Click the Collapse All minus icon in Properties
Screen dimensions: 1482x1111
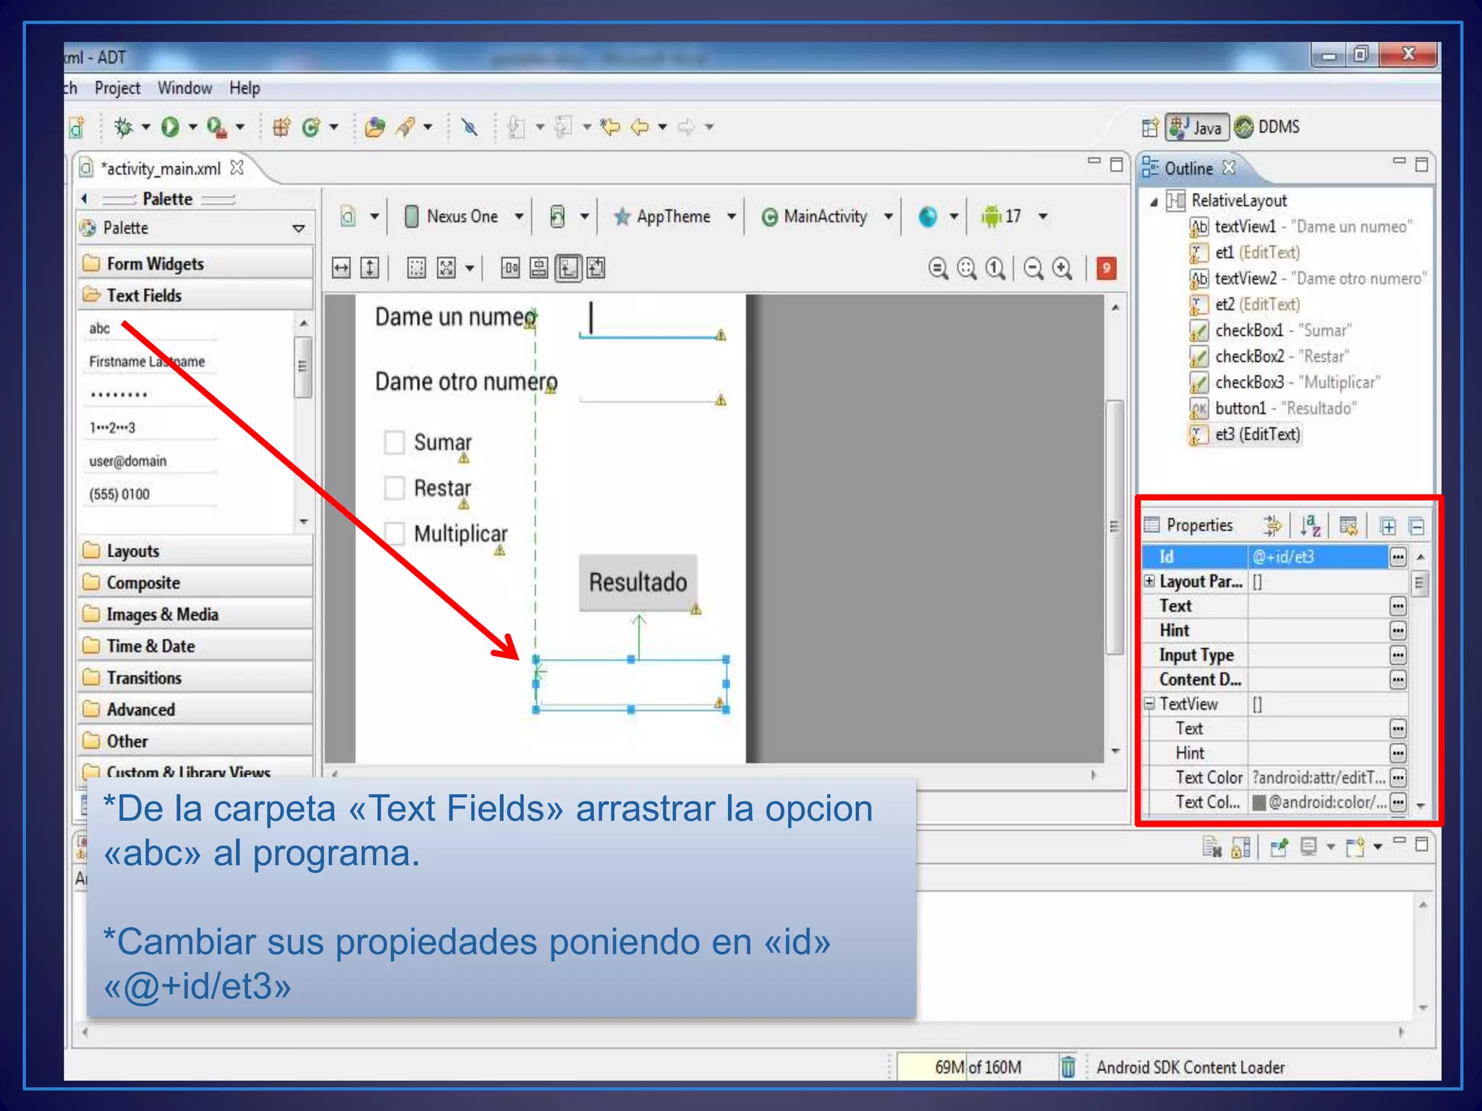pos(1417,526)
